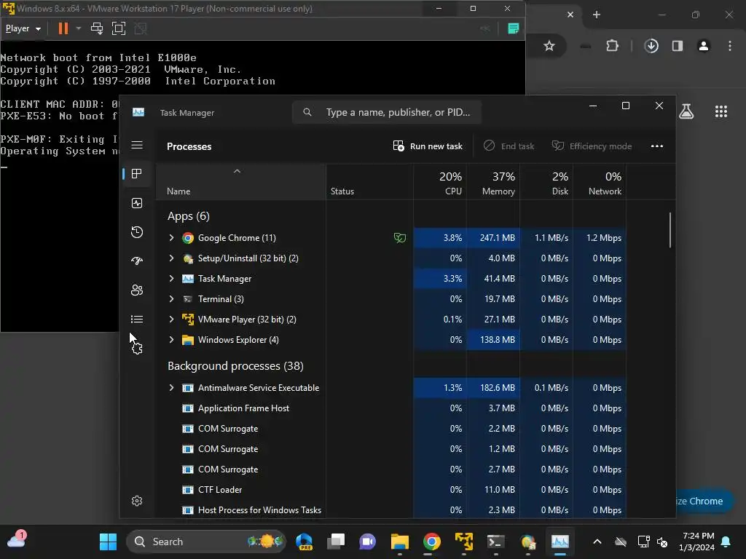Open App history icon in sidebar
The width and height of the screenshot is (746, 559).
[137, 232]
